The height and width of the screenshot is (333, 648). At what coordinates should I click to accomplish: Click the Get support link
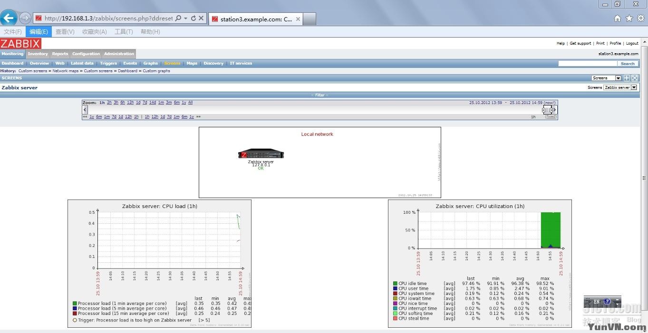580,43
